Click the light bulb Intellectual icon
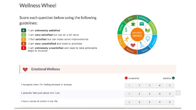This screenshot has width=196, height=110. tap(148, 38)
